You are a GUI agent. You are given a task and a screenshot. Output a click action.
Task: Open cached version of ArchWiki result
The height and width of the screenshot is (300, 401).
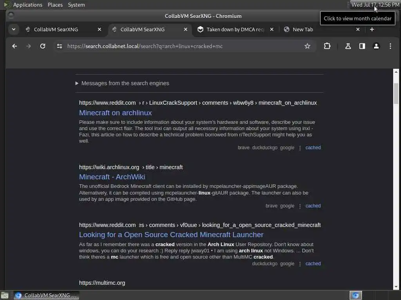click(313, 206)
